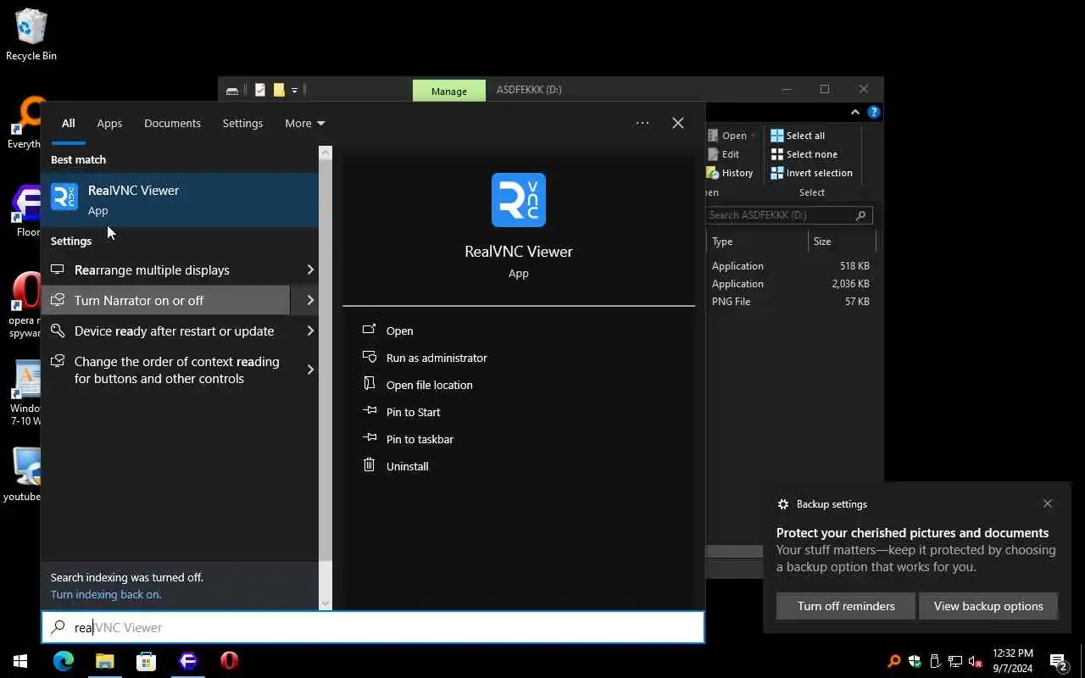This screenshot has height=678, width=1085.
Task: Click Turn indexing back on link
Action: [x=106, y=594]
